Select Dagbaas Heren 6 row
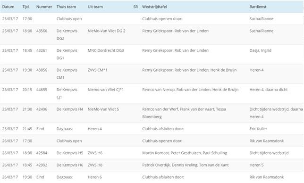Viewport: 304px width, 183px height. coord(152,177)
